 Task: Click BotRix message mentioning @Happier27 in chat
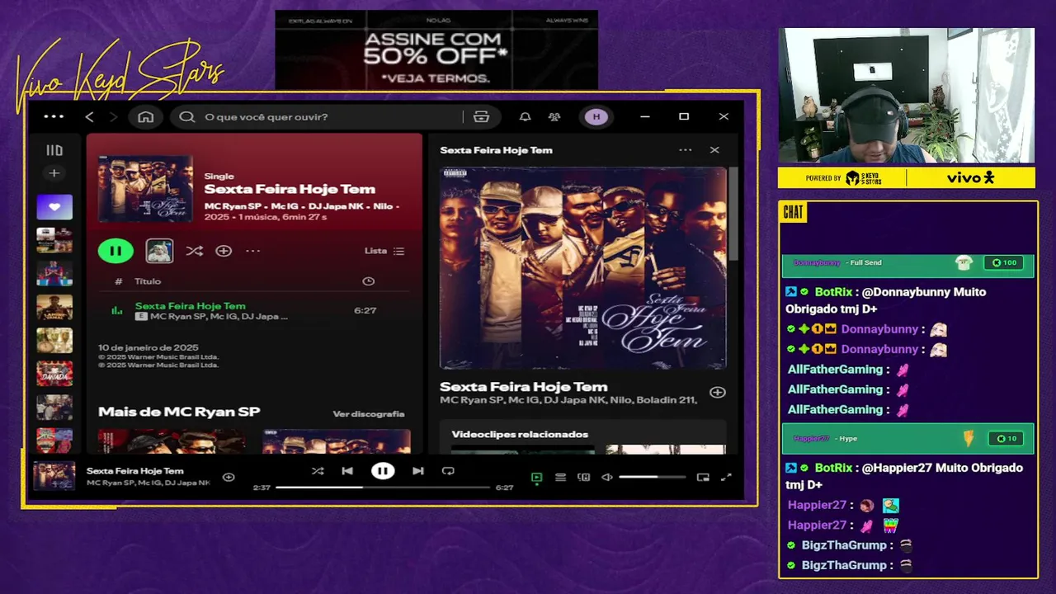[x=904, y=476]
